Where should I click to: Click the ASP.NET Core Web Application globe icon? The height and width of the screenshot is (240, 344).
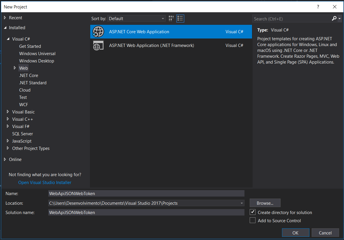98,32
